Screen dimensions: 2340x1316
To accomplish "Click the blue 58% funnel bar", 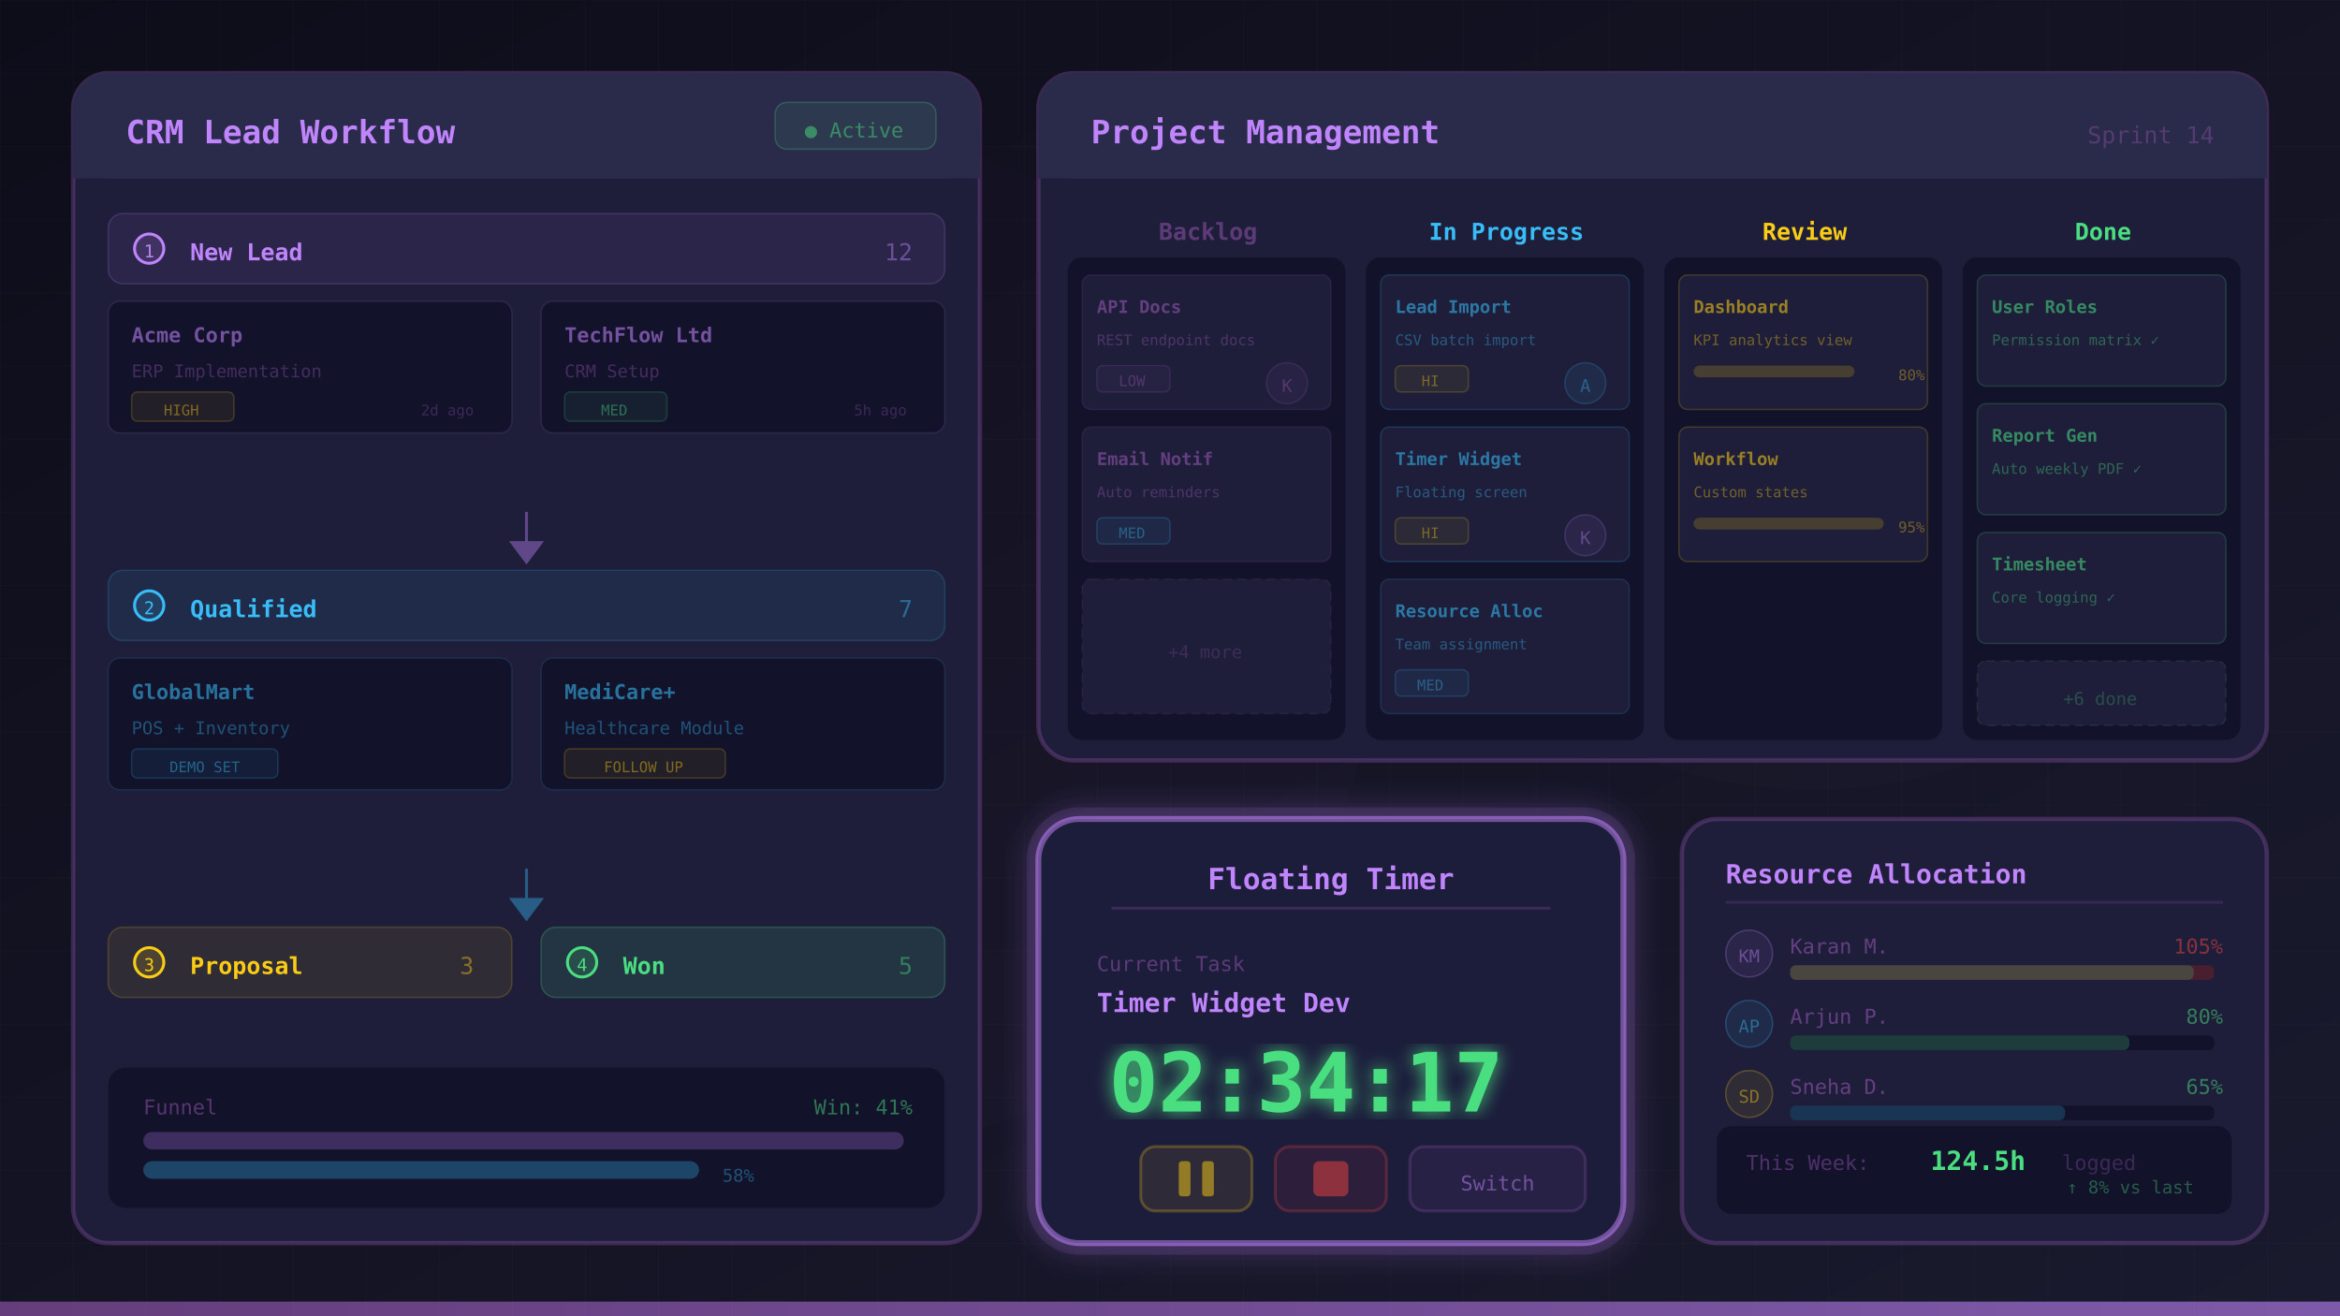I will coord(421,1170).
